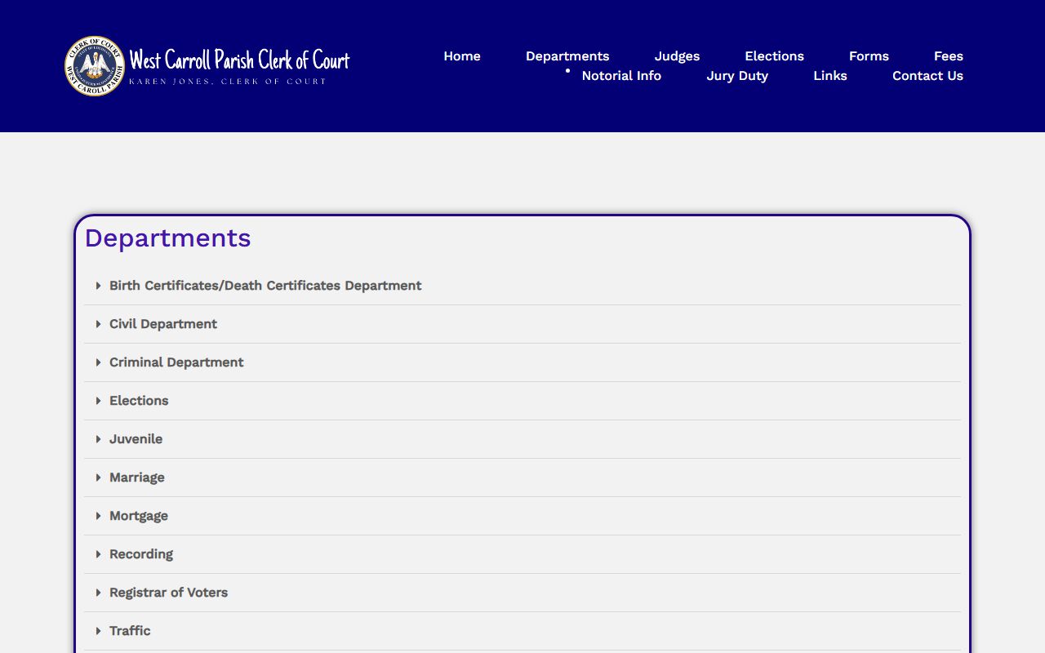
Task: Visit the Links page
Action: [830, 76]
